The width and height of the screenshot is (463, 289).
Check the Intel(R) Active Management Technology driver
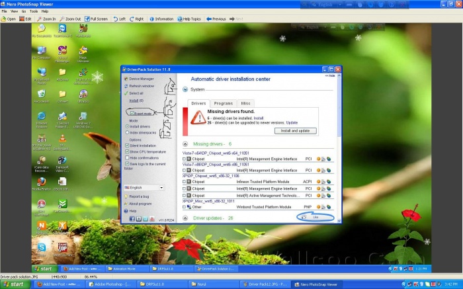(184, 196)
